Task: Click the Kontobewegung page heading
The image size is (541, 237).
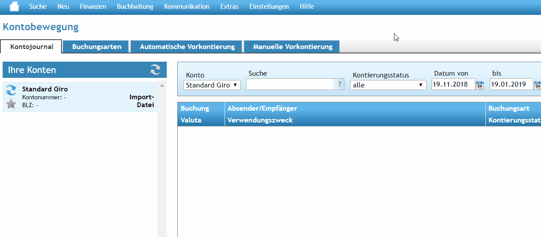Action: [41, 27]
